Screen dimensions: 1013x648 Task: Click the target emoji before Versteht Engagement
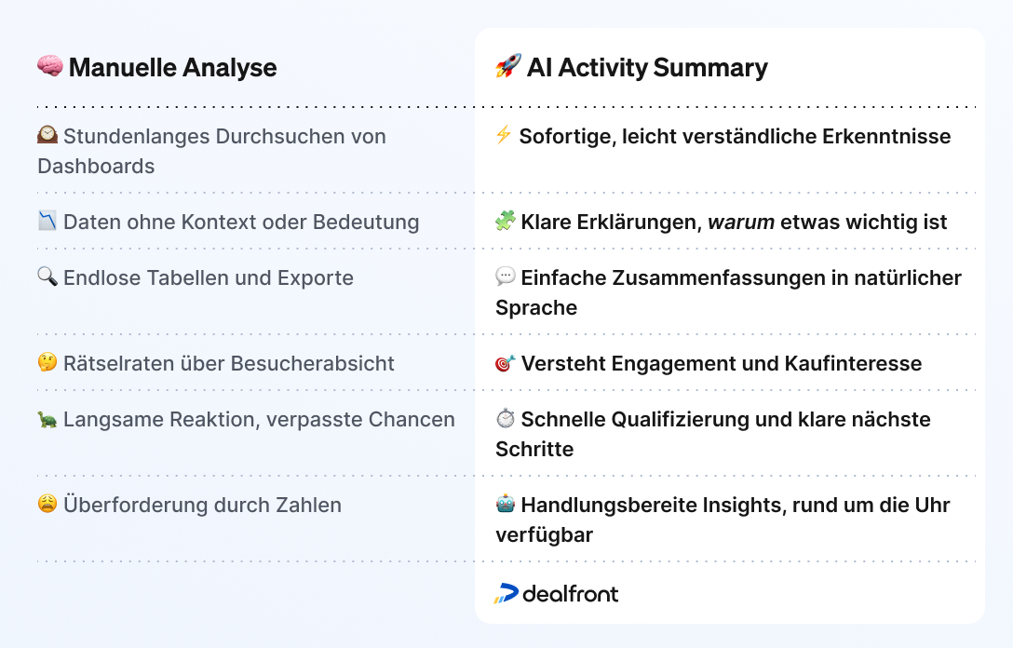pos(506,362)
